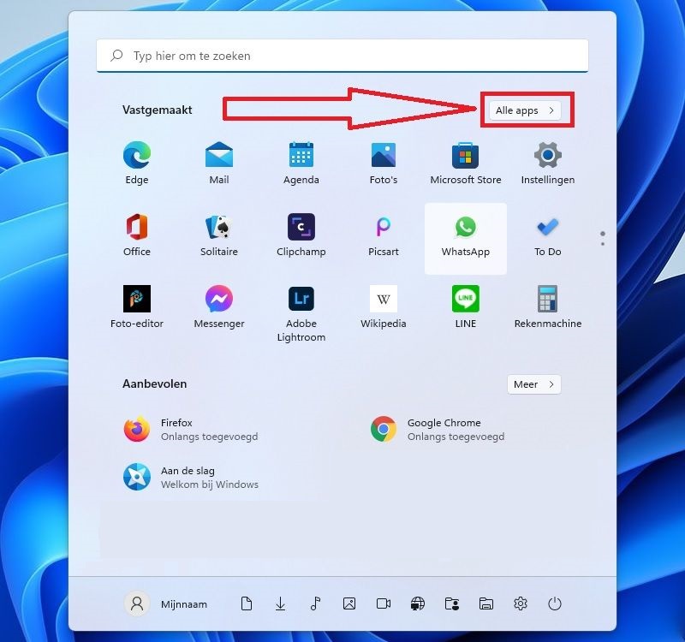Open Clipchamp video editor
The height and width of the screenshot is (642, 685).
click(x=301, y=235)
